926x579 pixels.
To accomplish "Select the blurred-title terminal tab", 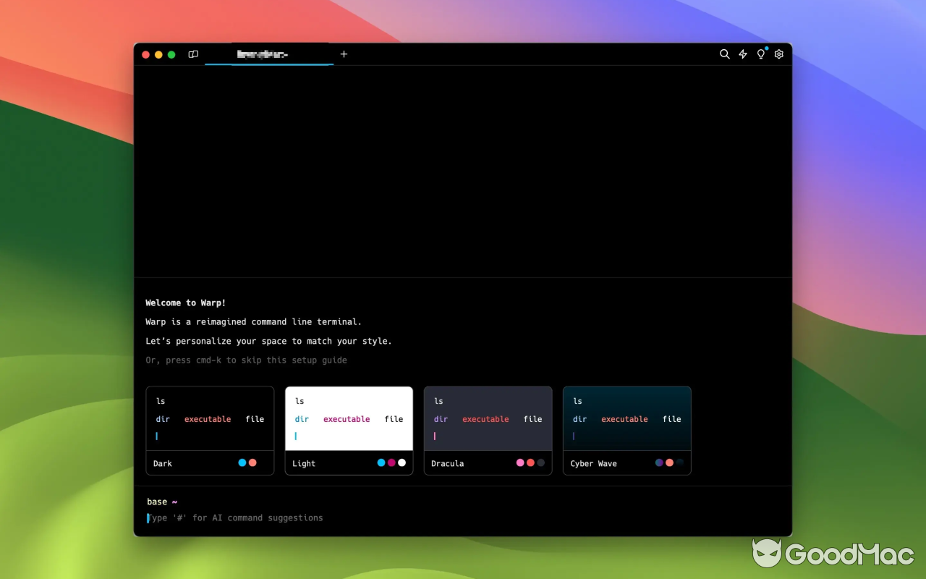I will tap(268, 54).
